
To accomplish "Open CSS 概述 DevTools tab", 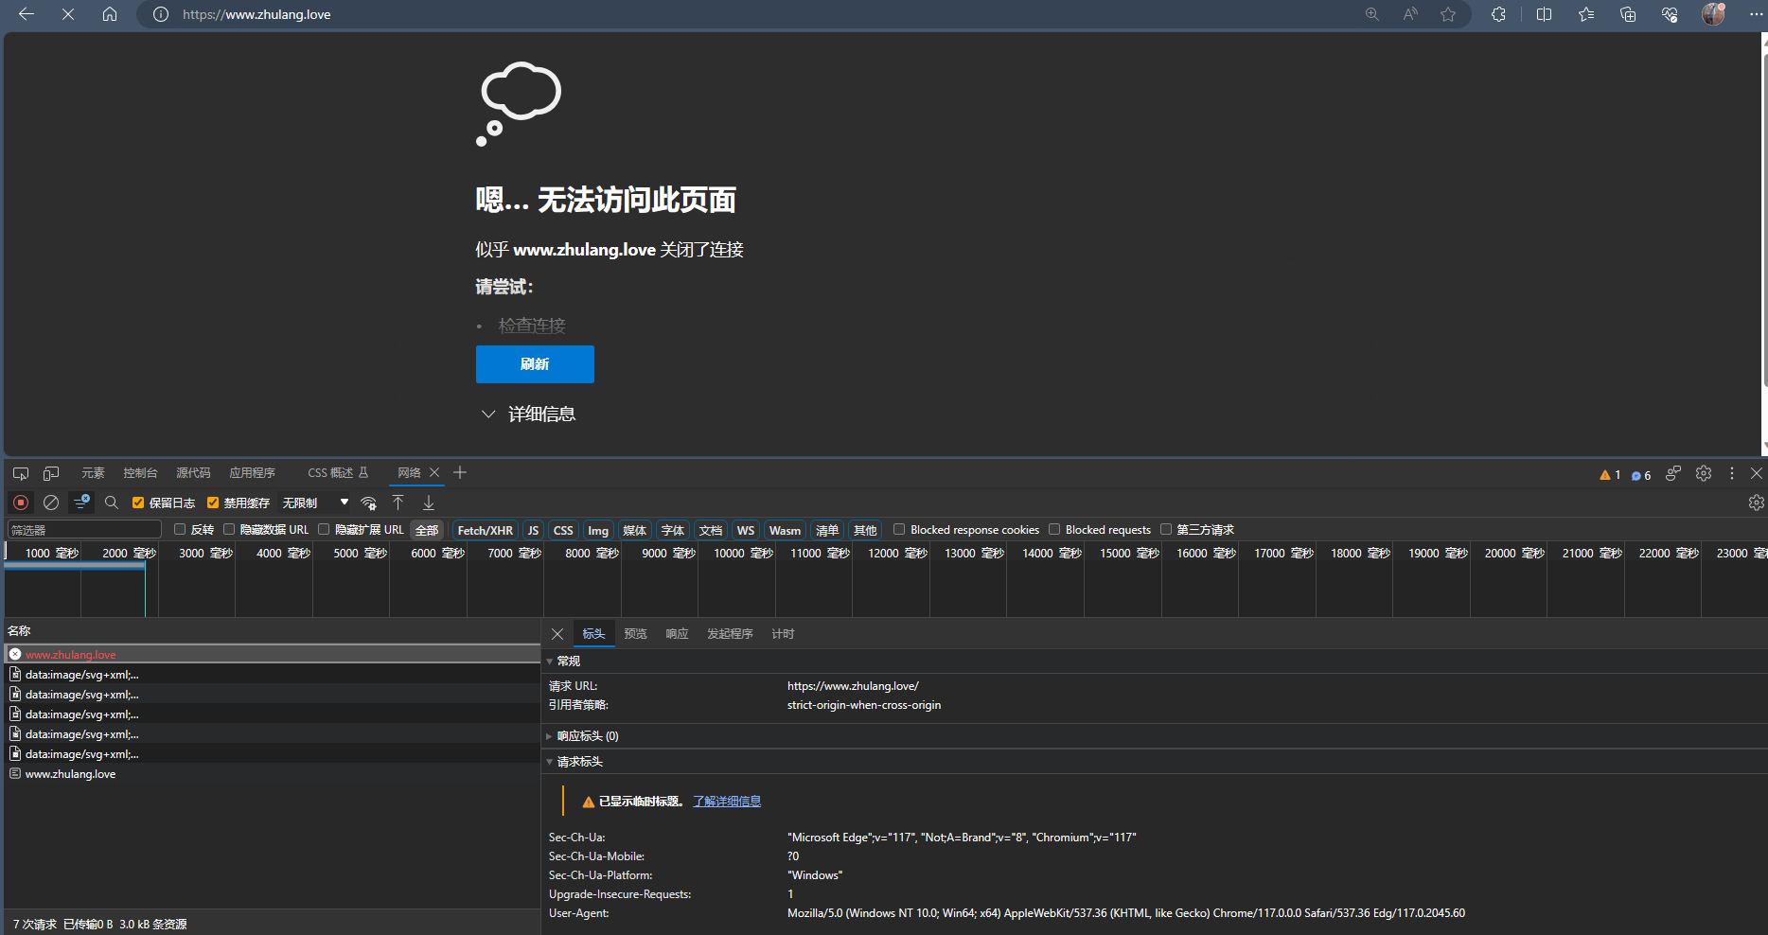I will (337, 473).
